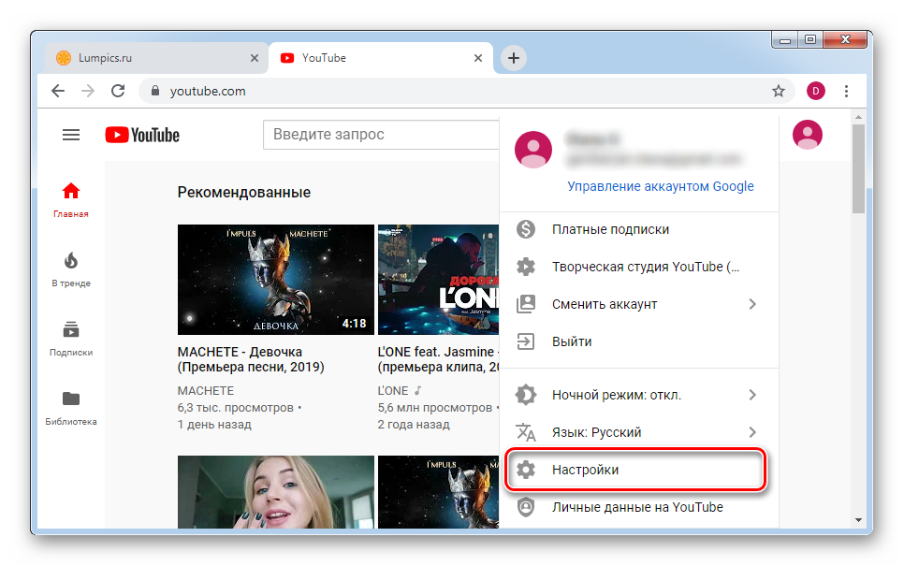Bookmark the page with the star icon
904x566 pixels.
coord(778,91)
